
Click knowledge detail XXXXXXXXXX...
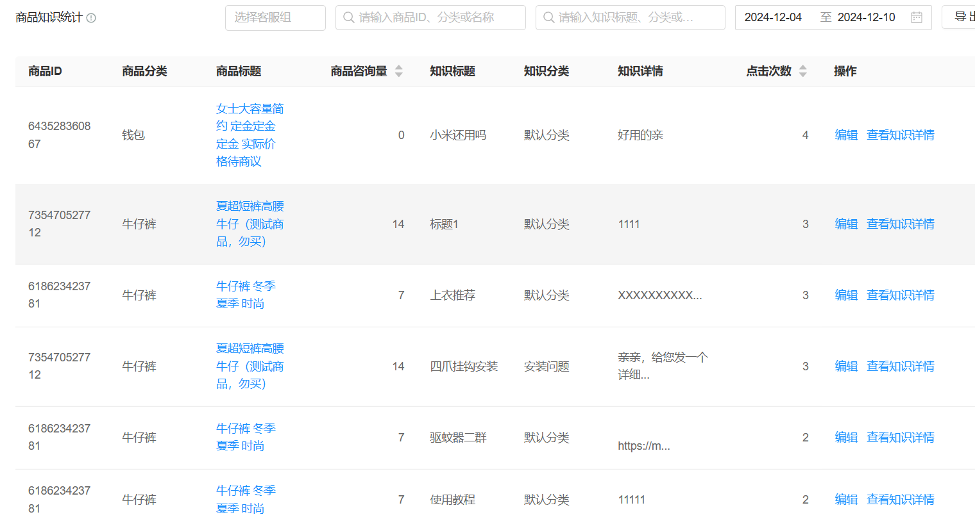(660, 295)
